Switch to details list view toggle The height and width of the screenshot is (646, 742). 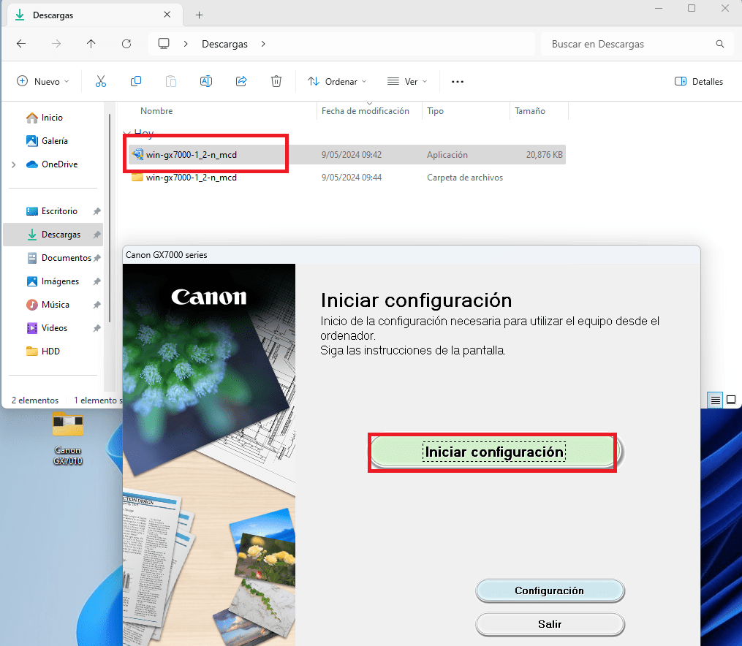(716, 400)
